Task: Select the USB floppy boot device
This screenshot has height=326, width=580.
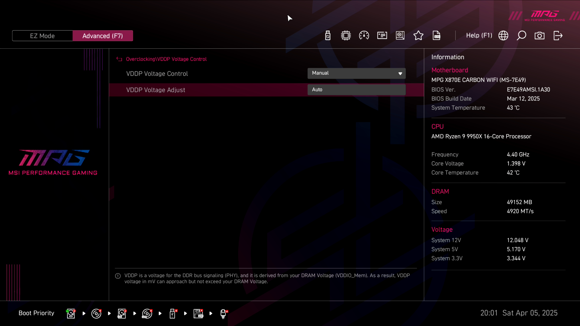Action: pos(198,313)
